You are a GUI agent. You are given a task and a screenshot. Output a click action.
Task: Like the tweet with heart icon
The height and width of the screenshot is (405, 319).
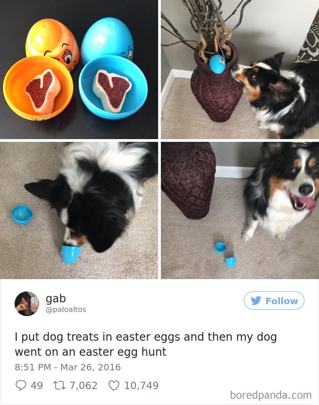point(114,385)
